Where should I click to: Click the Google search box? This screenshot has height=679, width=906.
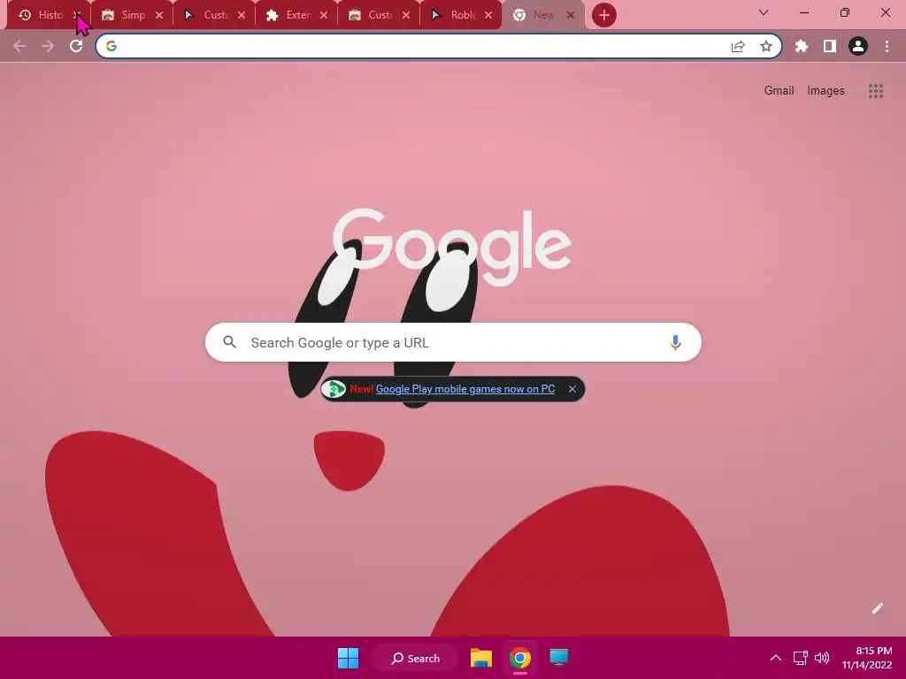coord(453,342)
